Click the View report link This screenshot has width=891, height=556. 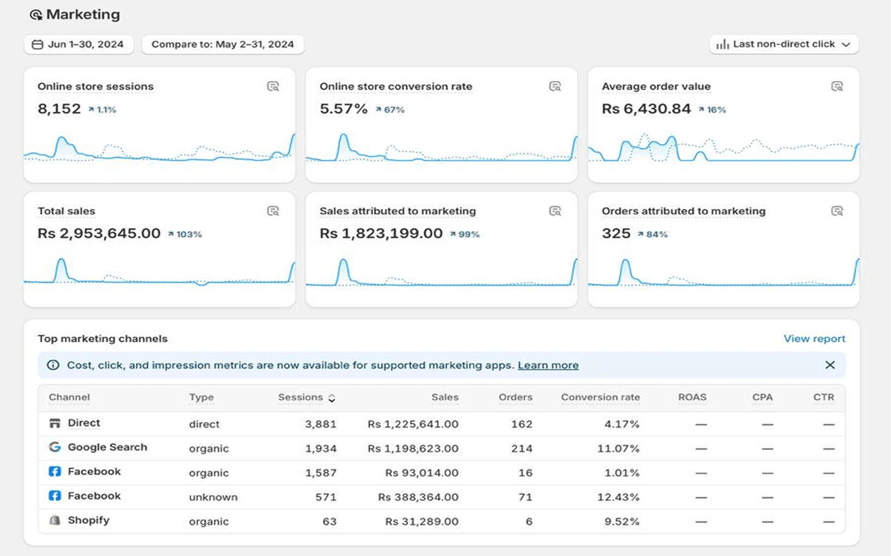[814, 339]
